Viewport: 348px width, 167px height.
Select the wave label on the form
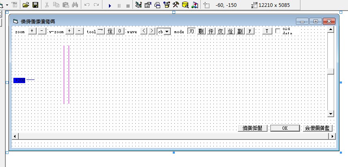point(132,32)
